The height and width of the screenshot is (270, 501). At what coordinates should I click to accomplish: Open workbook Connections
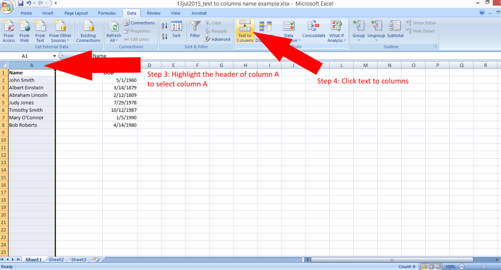[139, 22]
